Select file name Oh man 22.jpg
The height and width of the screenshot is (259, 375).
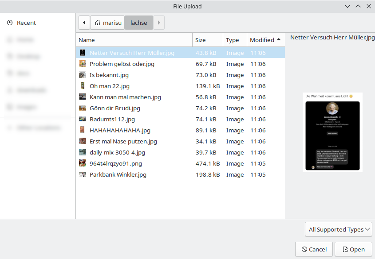click(x=110, y=86)
